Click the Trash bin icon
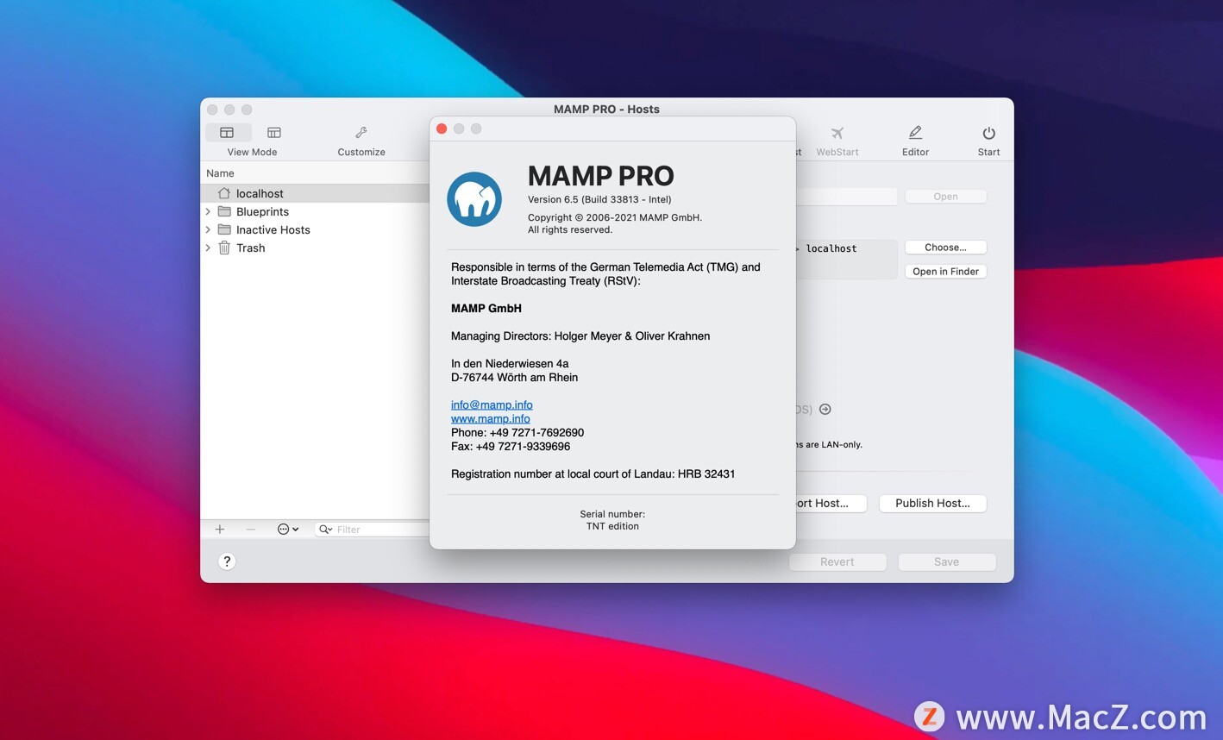Image resolution: width=1223 pixels, height=740 pixels. [224, 248]
